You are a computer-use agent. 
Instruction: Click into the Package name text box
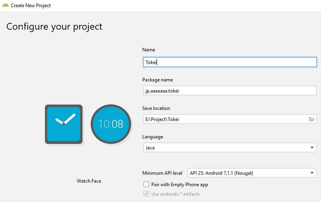[x=229, y=91]
